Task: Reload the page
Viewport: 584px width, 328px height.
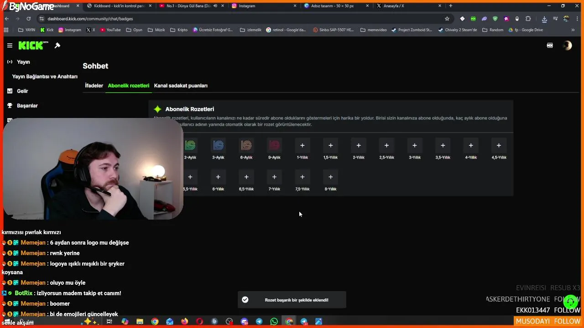Action: pos(28,19)
